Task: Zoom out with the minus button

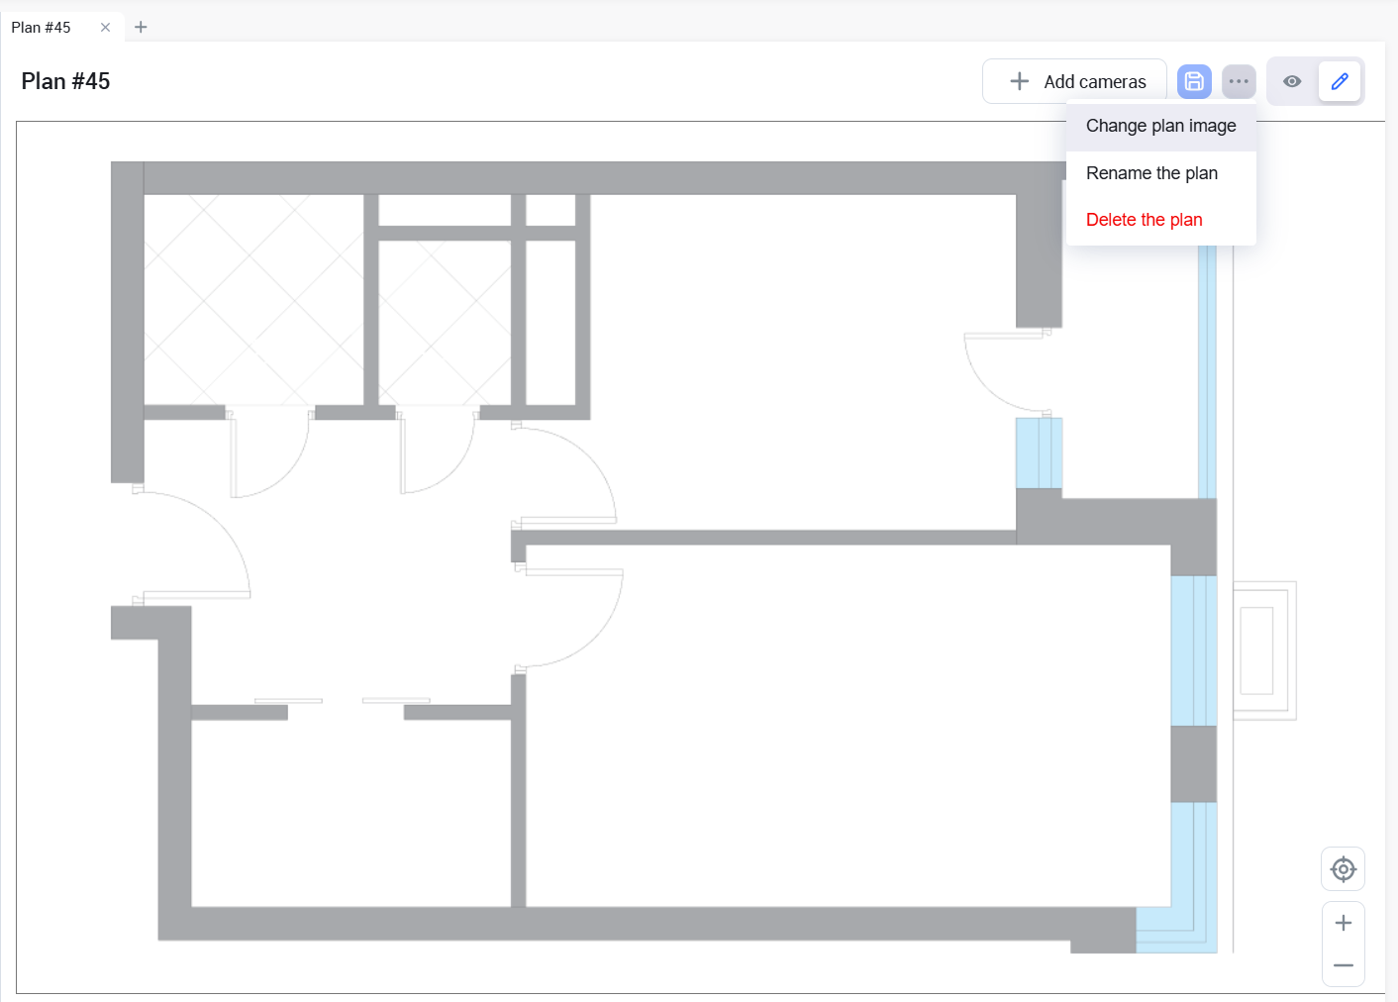Action: pos(1343,965)
